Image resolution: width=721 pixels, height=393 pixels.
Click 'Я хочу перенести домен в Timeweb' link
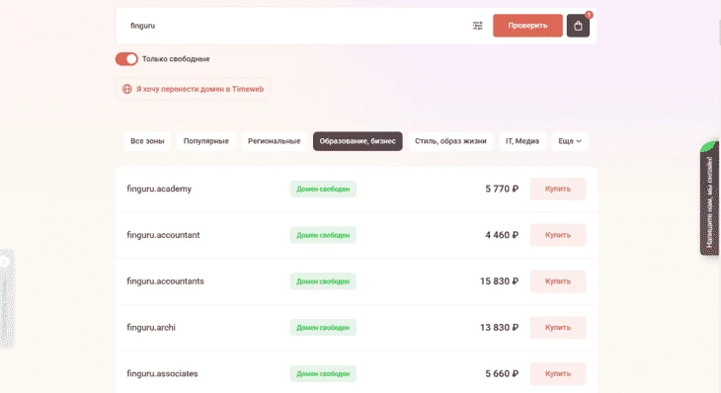pyautogui.click(x=200, y=89)
